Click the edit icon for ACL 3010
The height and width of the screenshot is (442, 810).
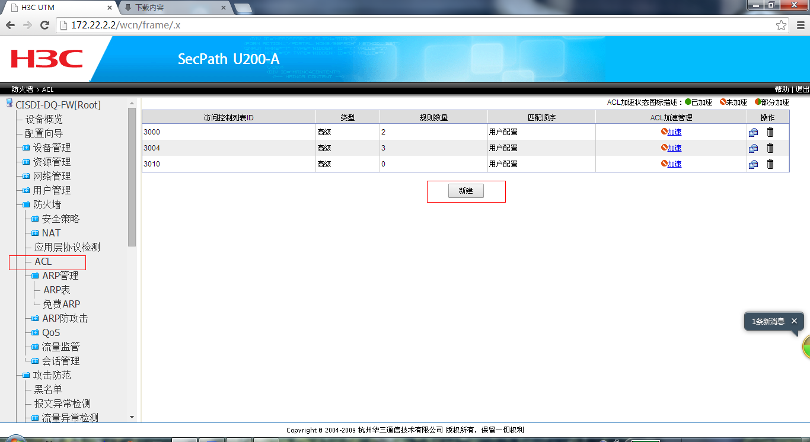(x=753, y=164)
